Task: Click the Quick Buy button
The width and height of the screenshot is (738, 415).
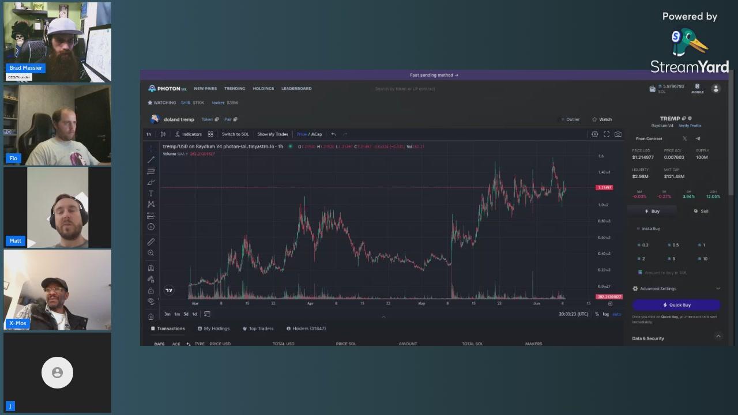Action: tap(676, 305)
